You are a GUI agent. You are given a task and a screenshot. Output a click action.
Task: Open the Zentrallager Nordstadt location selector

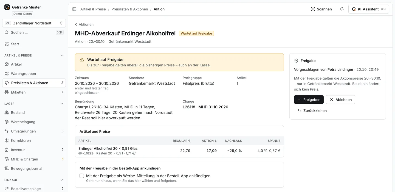click(x=34, y=23)
